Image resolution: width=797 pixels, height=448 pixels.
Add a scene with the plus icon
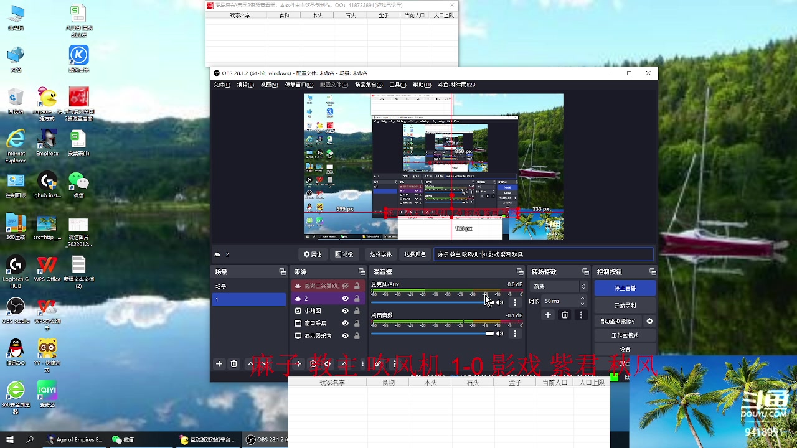pyautogui.click(x=219, y=364)
